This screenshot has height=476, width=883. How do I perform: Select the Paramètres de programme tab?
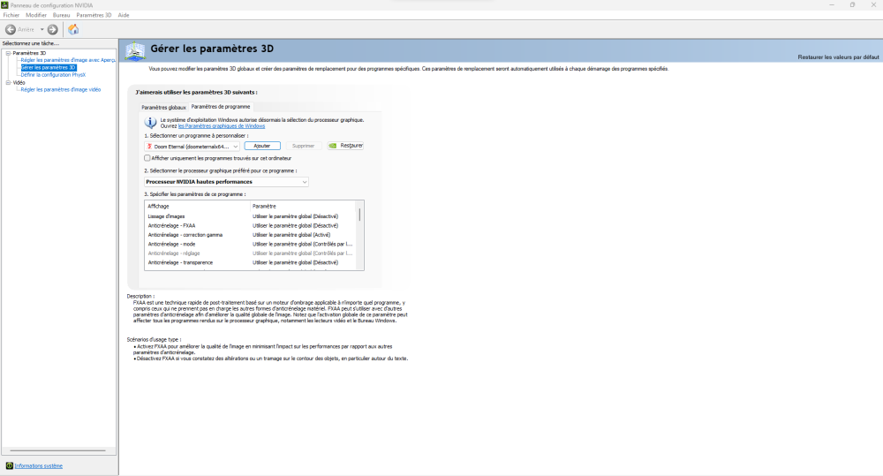click(x=221, y=107)
